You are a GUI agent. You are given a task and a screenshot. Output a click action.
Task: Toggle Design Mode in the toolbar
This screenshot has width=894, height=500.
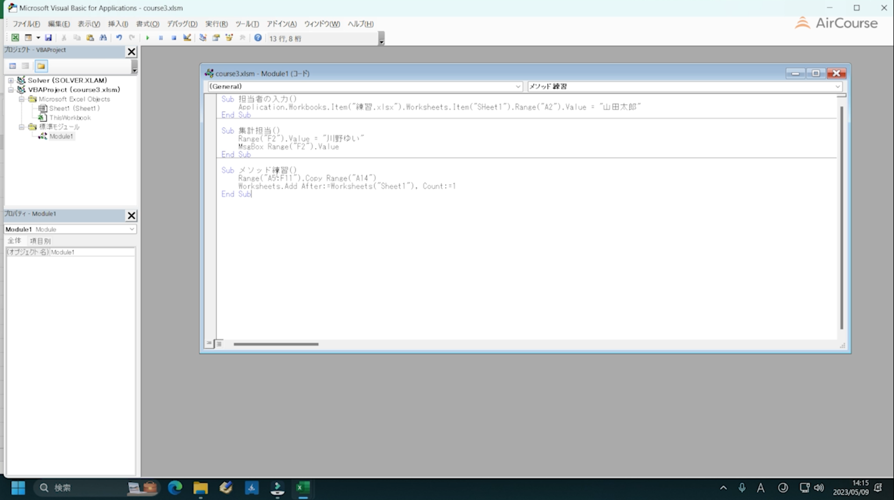pyautogui.click(x=187, y=38)
